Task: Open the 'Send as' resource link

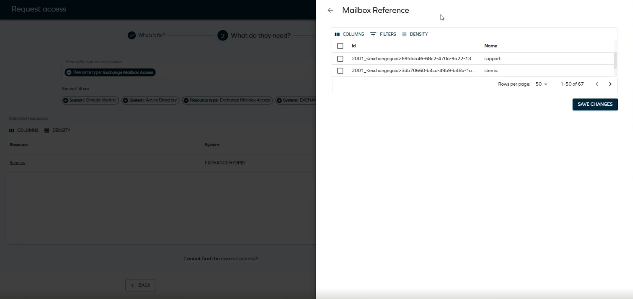Action: tap(17, 163)
